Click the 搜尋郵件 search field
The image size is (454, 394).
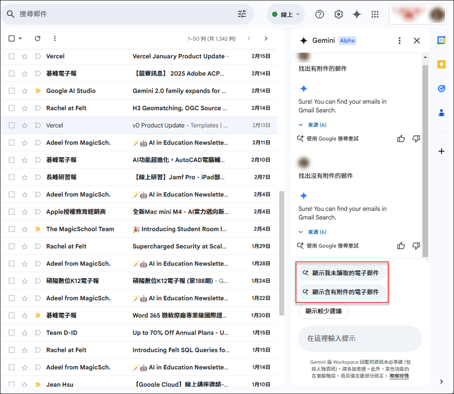(x=127, y=14)
